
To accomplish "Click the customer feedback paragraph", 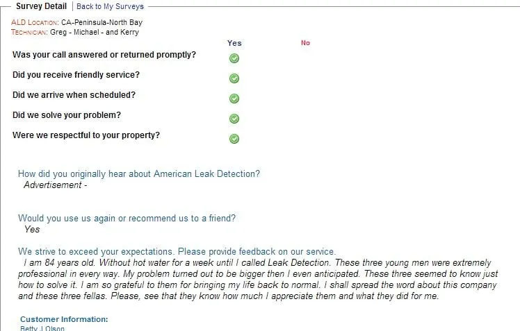I will [257, 280].
